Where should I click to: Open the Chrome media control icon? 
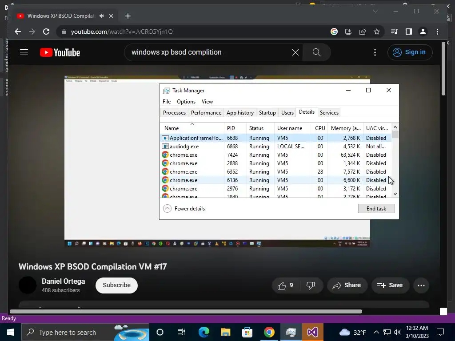pyautogui.click(x=395, y=32)
